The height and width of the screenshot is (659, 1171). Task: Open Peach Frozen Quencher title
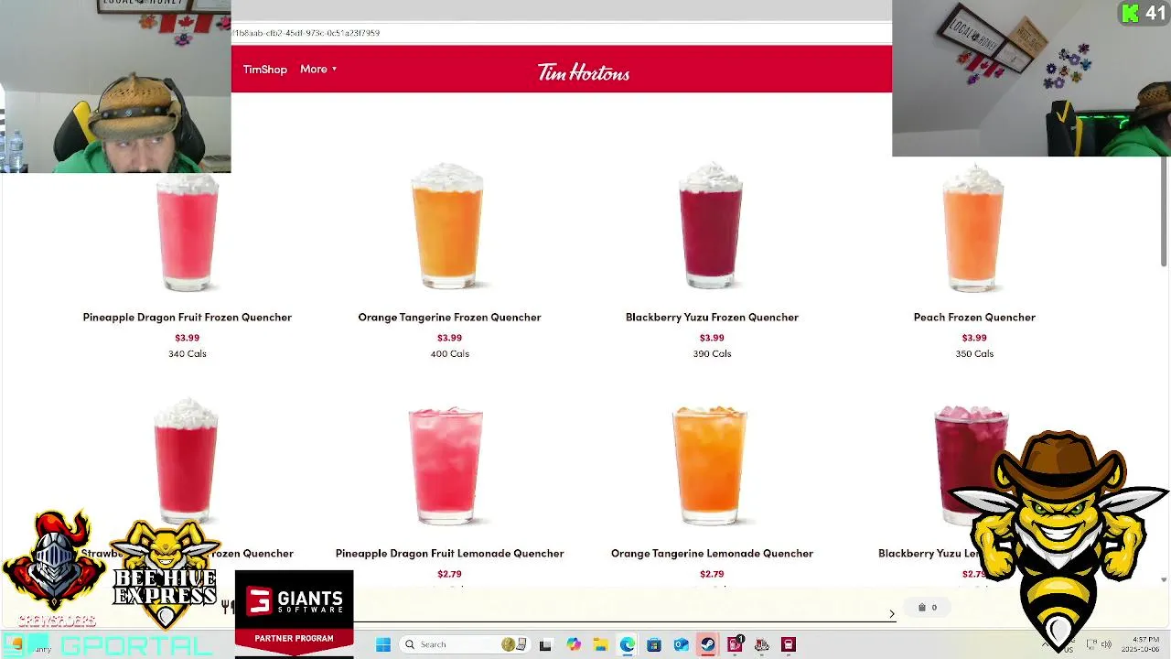(x=974, y=317)
